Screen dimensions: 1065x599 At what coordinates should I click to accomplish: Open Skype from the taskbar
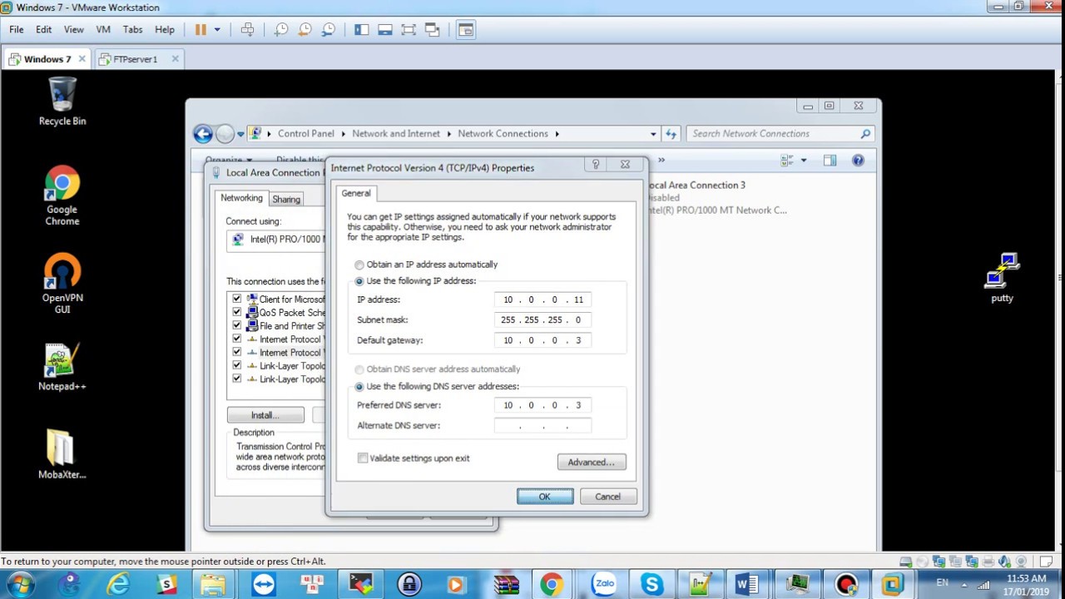[x=652, y=585]
